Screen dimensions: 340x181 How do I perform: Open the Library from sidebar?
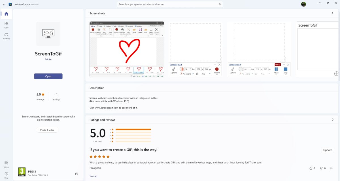[6, 164]
